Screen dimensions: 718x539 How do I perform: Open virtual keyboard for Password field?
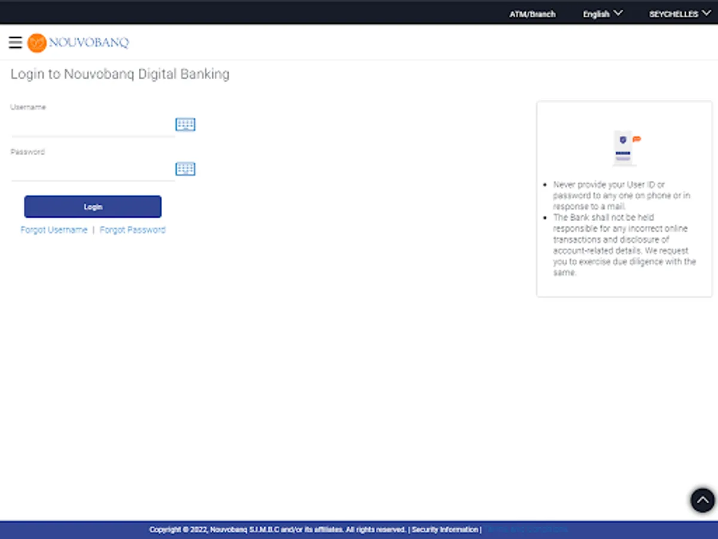pos(185,169)
